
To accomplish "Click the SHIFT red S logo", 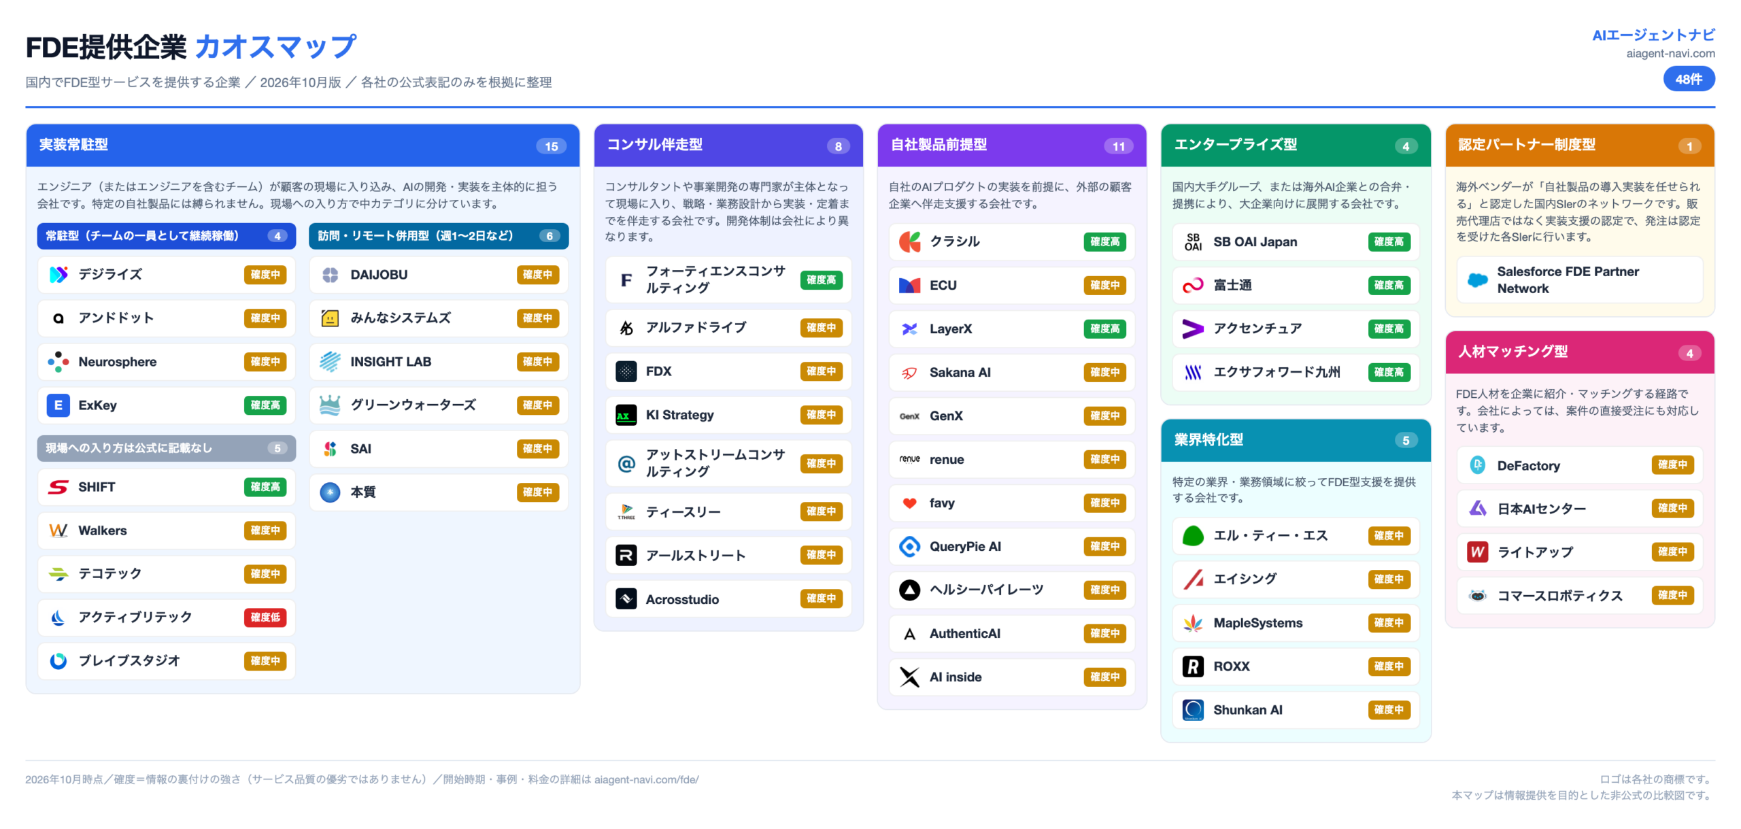I will pyautogui.click(x=58, y=487).
